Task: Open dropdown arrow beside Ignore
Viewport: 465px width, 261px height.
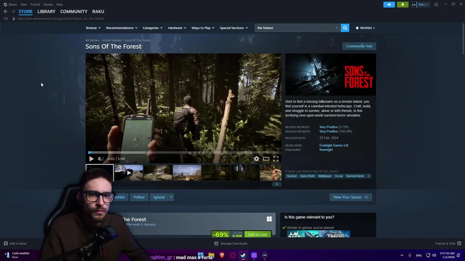Action: [x=171, y=197]
